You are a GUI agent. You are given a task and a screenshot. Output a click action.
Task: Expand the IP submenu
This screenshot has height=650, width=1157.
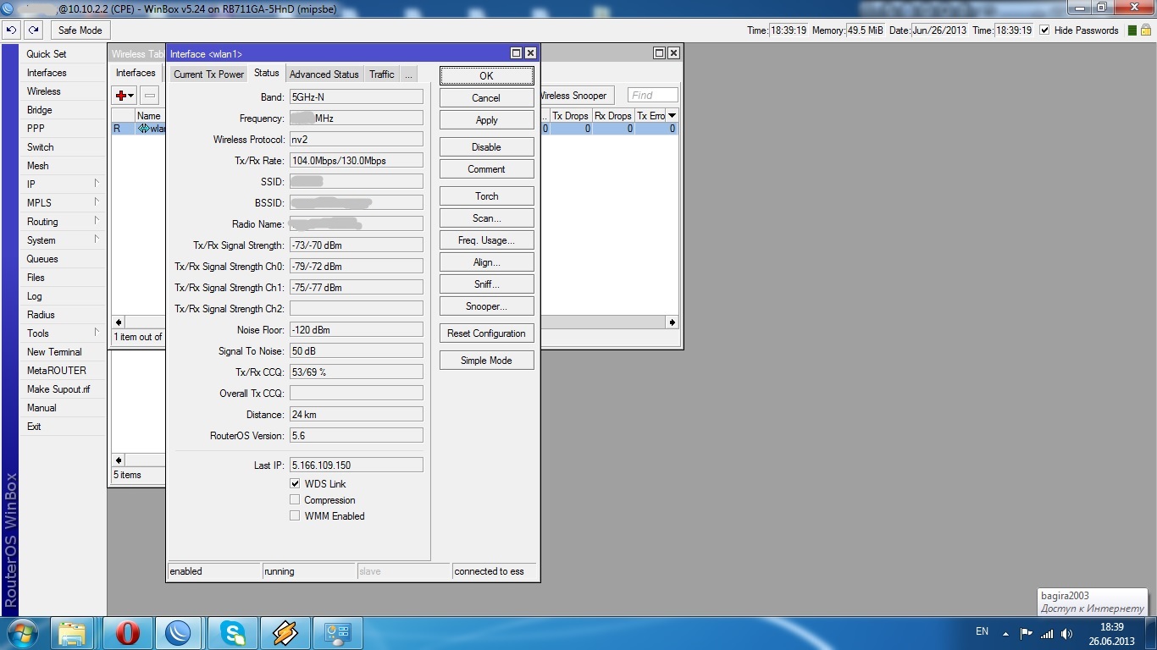click(97, 184)
